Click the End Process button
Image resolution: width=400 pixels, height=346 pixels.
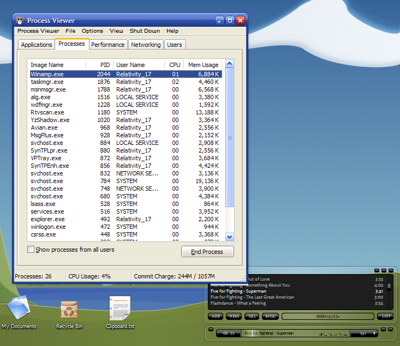tap(207, 252)
